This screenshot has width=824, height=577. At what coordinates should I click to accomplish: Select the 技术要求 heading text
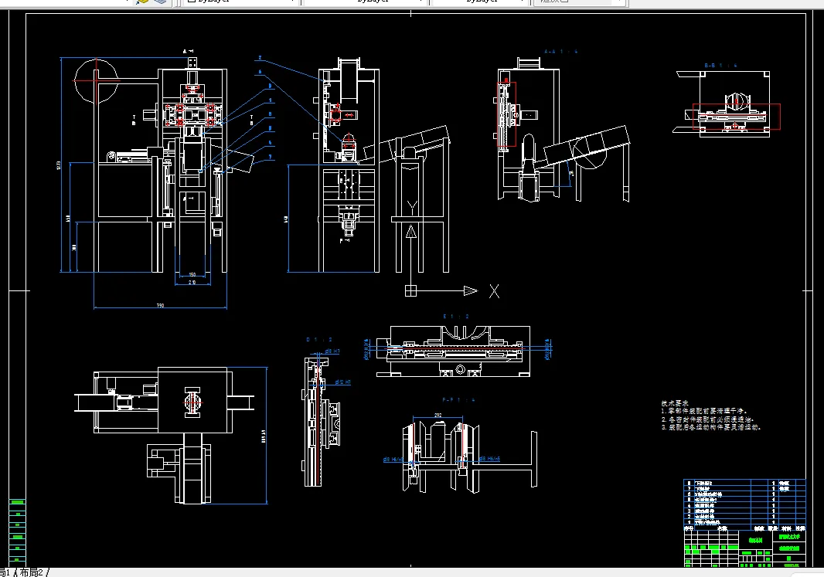click(x=675, y=403)
